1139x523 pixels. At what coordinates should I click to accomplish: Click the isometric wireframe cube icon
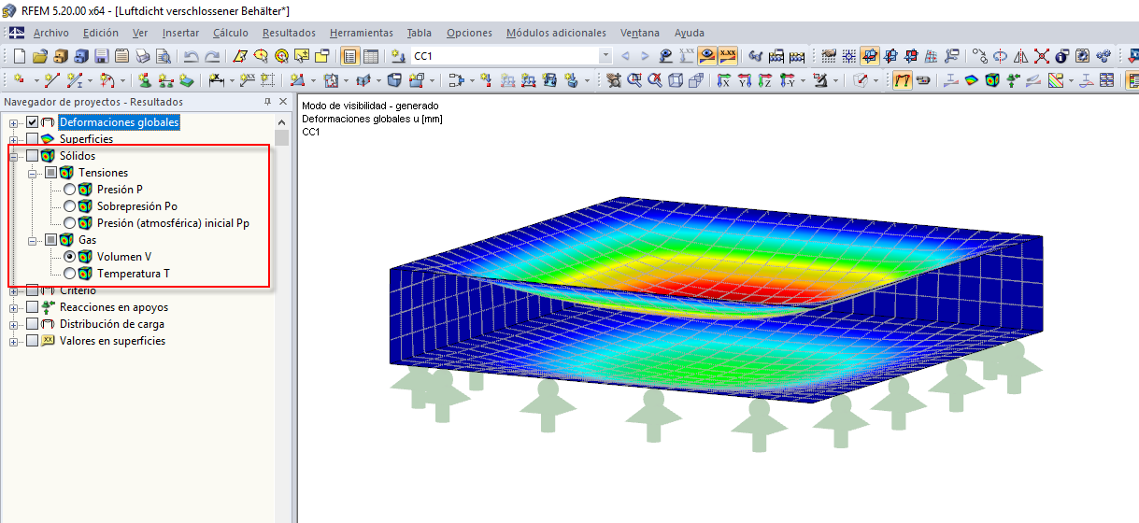click(676, 80)
